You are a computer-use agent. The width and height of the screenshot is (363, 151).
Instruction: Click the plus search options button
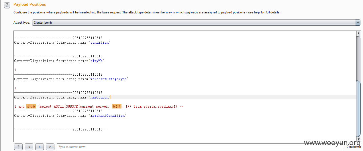pos(39,147)
